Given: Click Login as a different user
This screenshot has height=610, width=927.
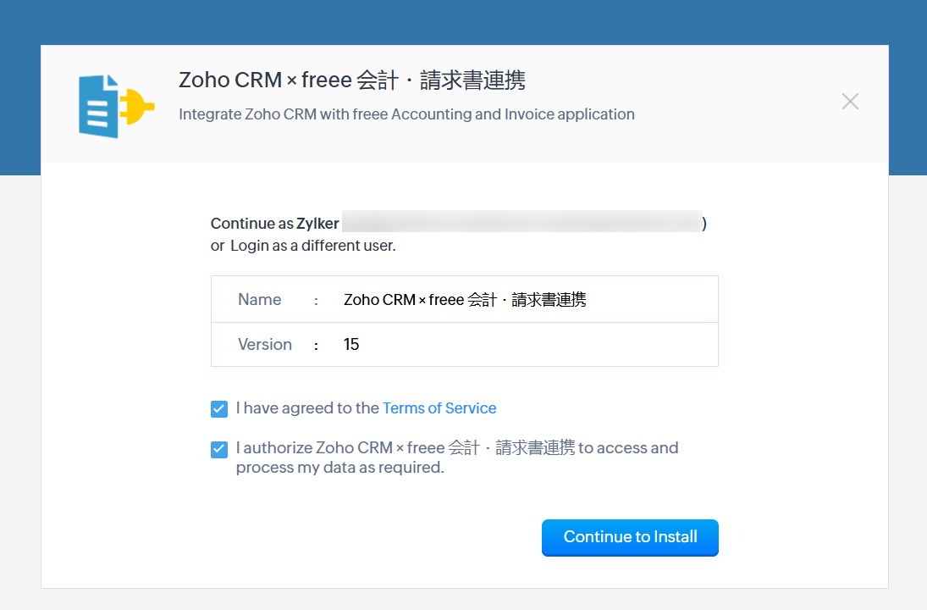Looking at the screenshot, I should click(x=313, y=246).
